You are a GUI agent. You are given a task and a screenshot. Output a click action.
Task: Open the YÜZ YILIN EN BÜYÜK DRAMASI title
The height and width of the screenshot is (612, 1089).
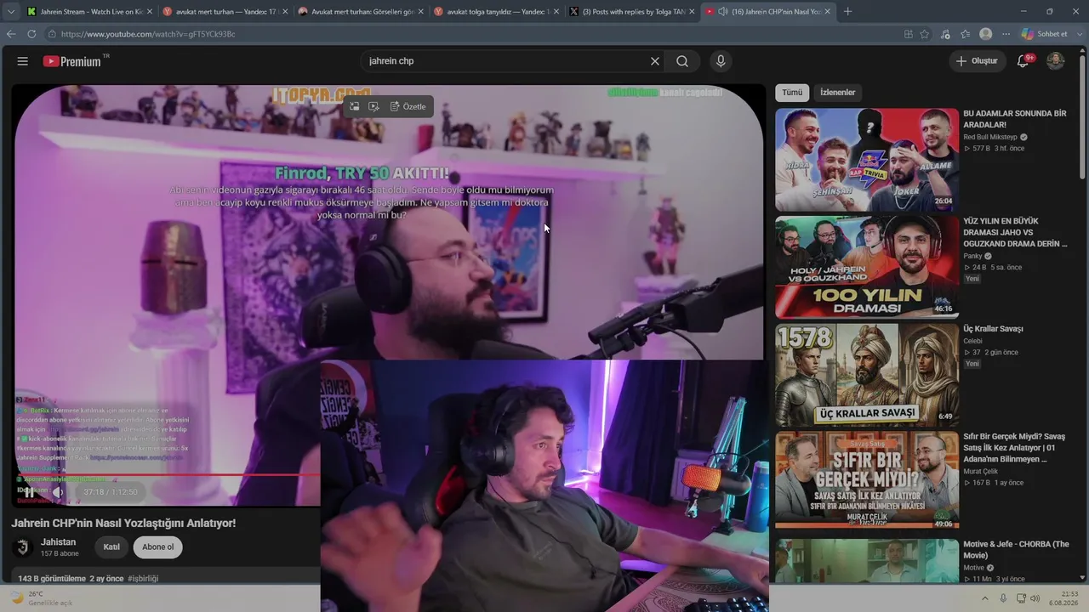[x=1015, y=232]
